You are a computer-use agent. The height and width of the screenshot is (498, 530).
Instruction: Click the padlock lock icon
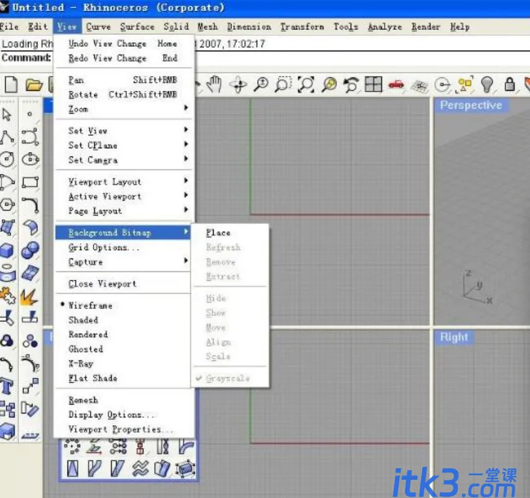(x=510, y=84)
